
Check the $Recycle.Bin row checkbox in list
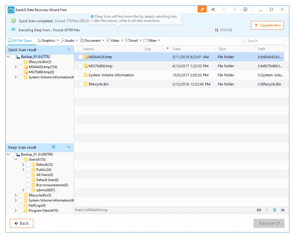coord(81,84)
